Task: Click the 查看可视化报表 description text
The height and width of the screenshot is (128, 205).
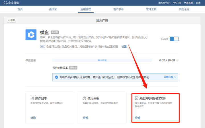Action: (100, 103)
